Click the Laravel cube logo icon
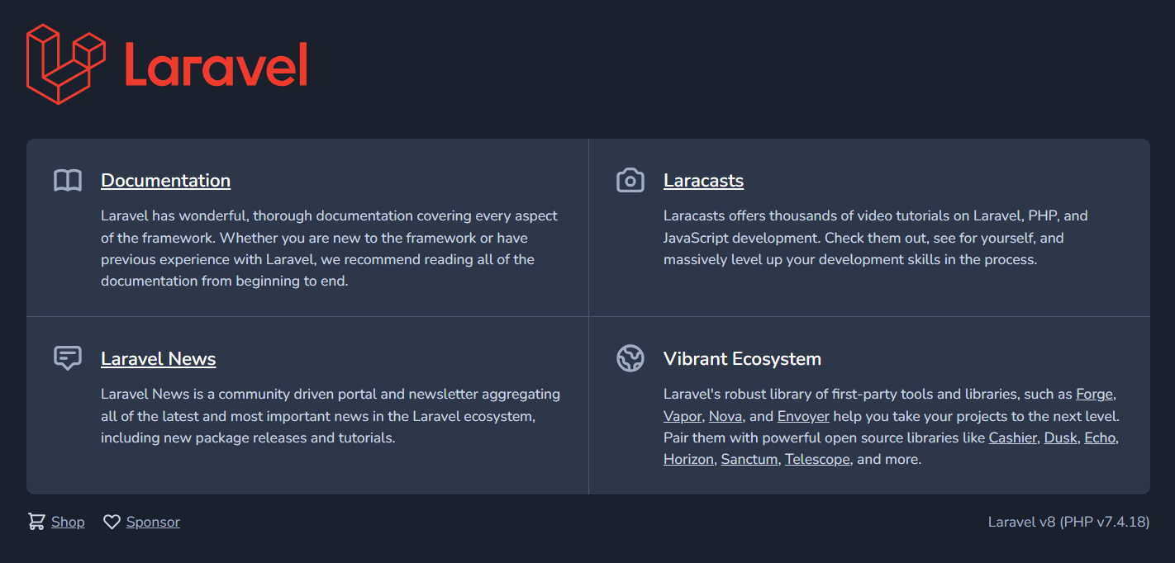 coord(66,64)
